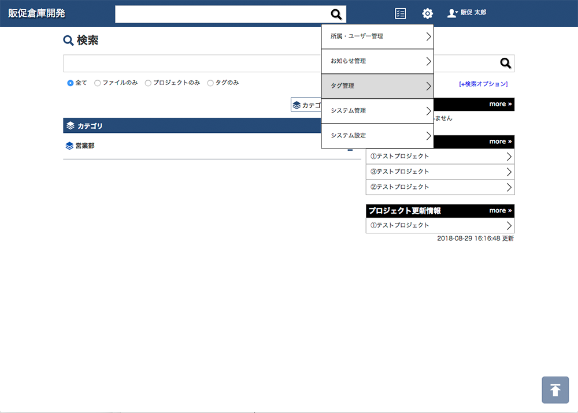Open the 販促 太郎 user menu
The width and height of the screenshot is (578, 413).
coord(466,13)
